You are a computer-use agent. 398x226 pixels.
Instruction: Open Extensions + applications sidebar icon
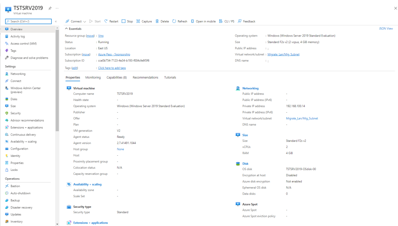click(7, 127)
